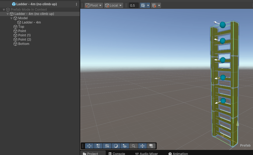This screenshot has height=155, width=253.
Task: Open the prefab header three-dot menu
Action: (x=76, y=4)
